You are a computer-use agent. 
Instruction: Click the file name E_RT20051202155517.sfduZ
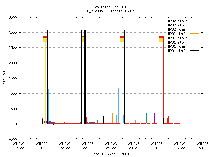tap(110, 11)
